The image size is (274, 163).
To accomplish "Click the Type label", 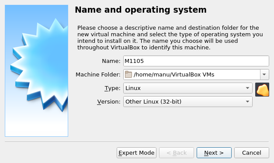I will point(113,88).
